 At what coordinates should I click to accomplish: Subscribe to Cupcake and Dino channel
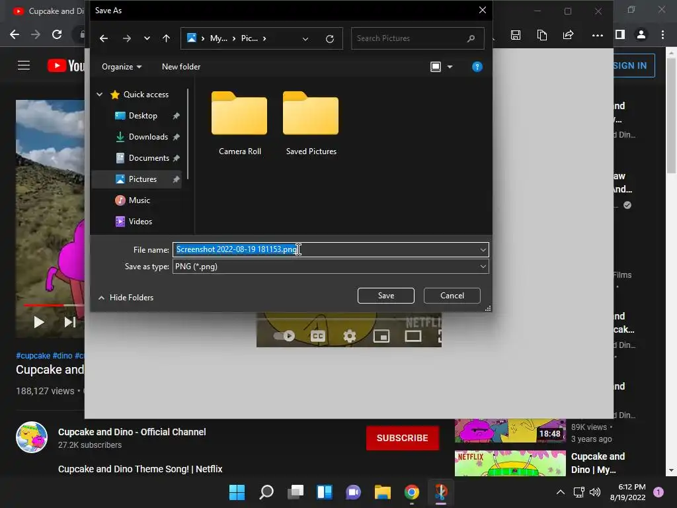403,438
